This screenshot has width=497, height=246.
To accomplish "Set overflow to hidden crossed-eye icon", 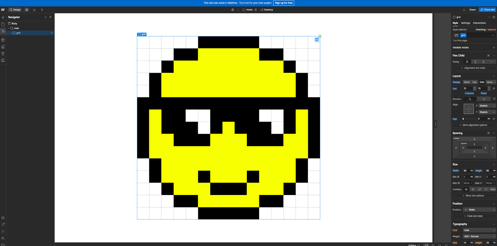I will (473, 189).
